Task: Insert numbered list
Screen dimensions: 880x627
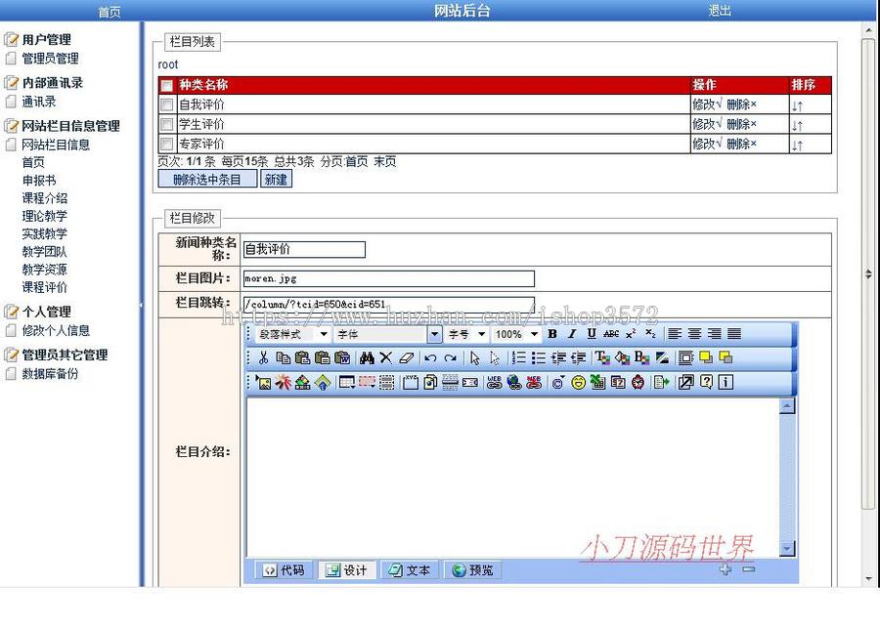Action: pyautogui.click(x=519, y=358)
